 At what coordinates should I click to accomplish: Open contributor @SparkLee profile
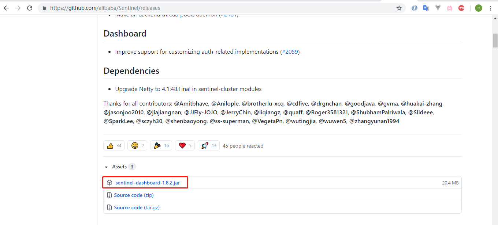[x=118, y=121]
